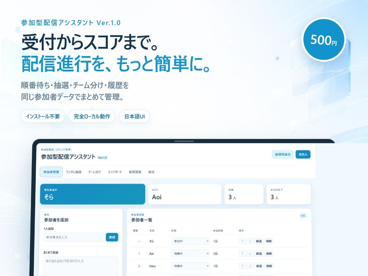Open the 設定 tab
Image resolution: width=368 pixels, height=276 pixels.
(151, 172)
